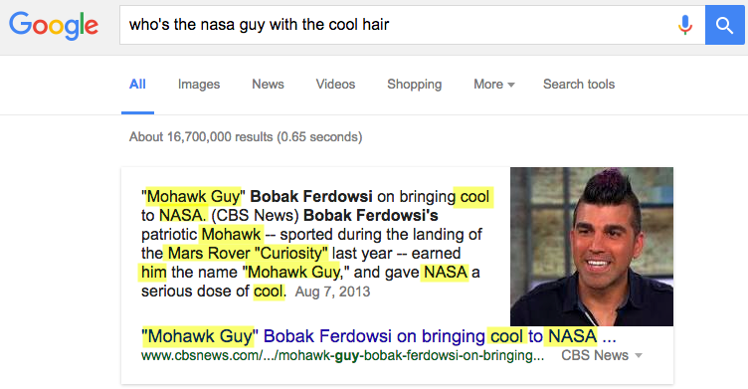Screen dimensions: 748x389
Task: Click the green www.cbsnews.com URL
Action: click(x=342, y=355)
